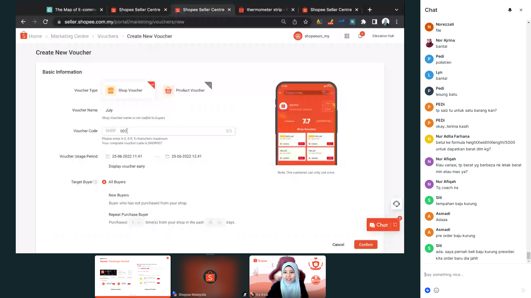Close The Map of E-commerce tab
Screen dimensions: 531x298
tap(101, 10)
